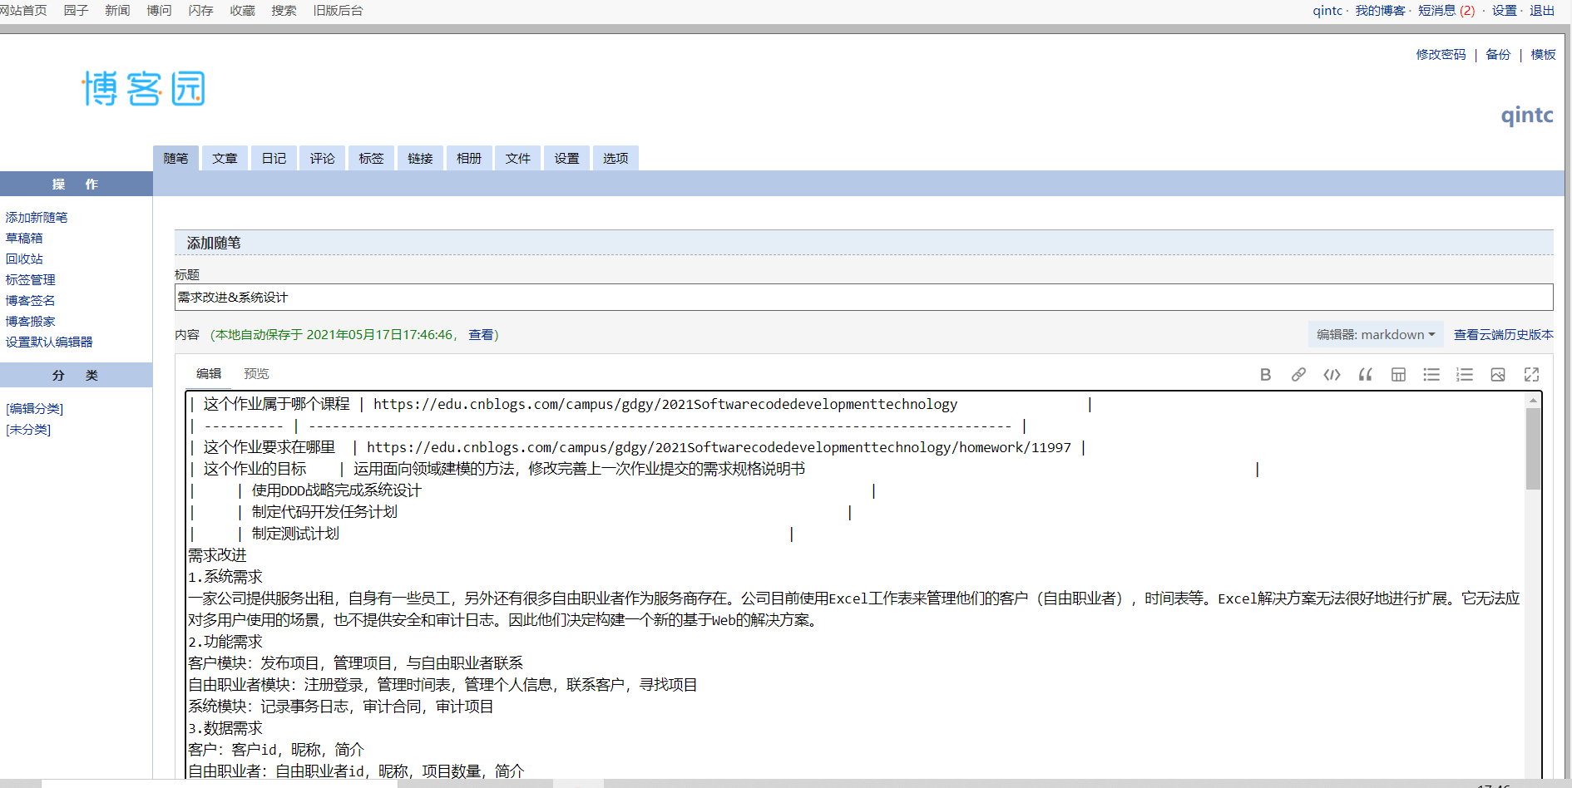Switch to the 编辑 editor tab
This screenshot has height=788, width=1572.
[209, 374]
